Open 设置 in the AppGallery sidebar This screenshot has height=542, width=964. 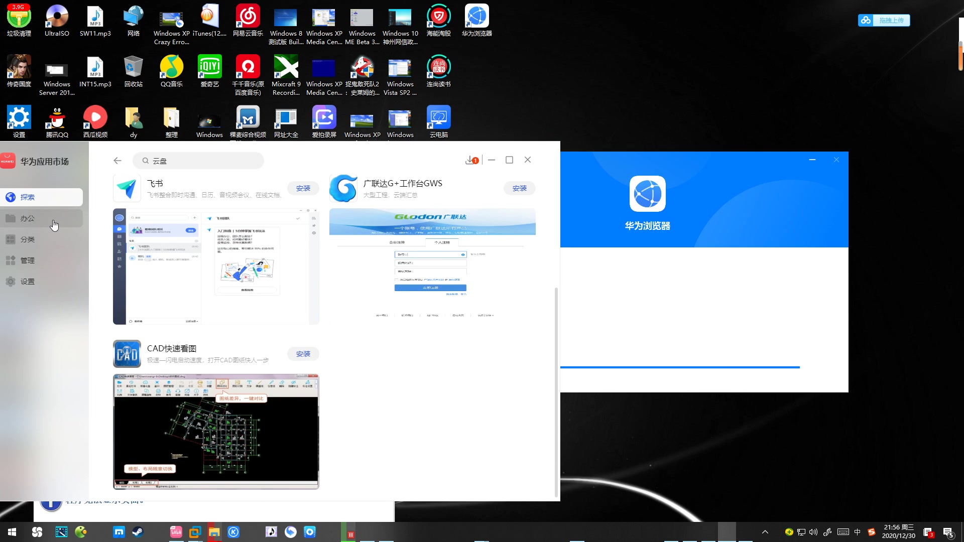point(41,282)
